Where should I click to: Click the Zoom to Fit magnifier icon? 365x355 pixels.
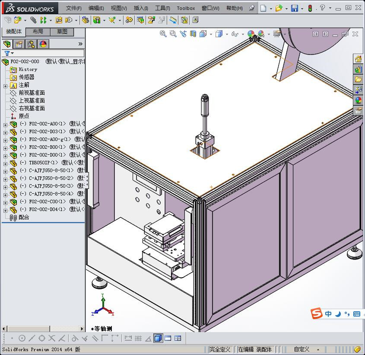click(x=163, y=34)
